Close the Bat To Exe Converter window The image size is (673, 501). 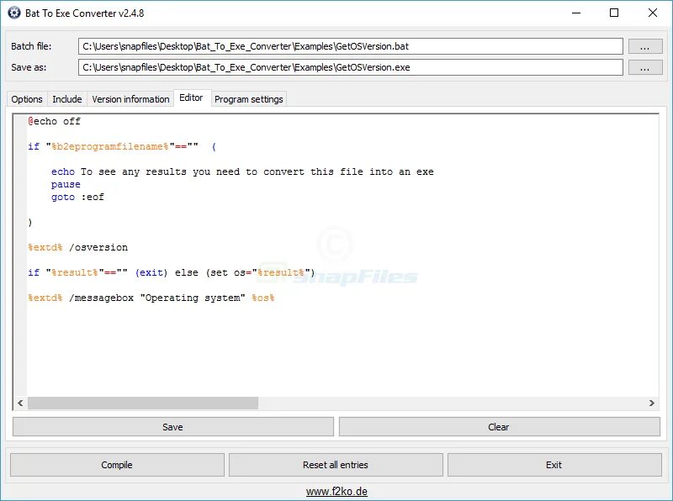pos(653,13)
